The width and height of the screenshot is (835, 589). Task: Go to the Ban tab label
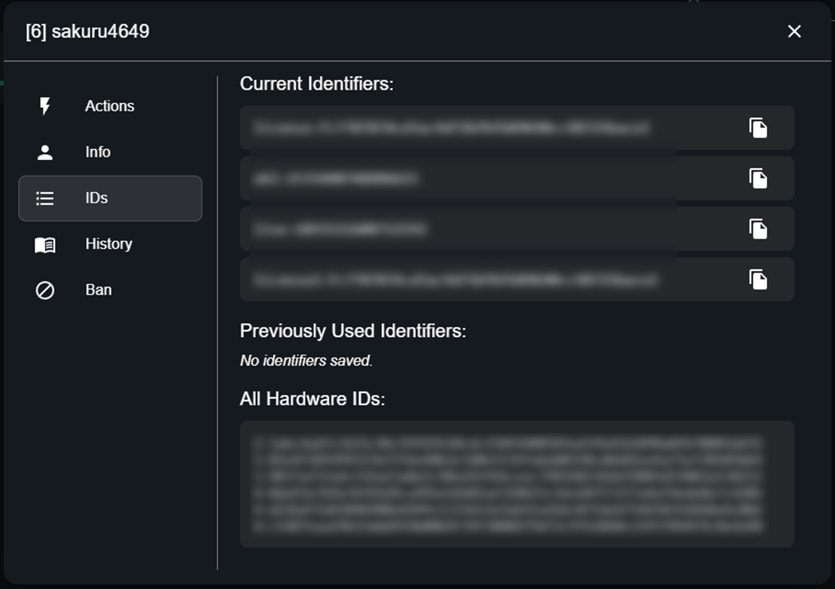[98, 290]
